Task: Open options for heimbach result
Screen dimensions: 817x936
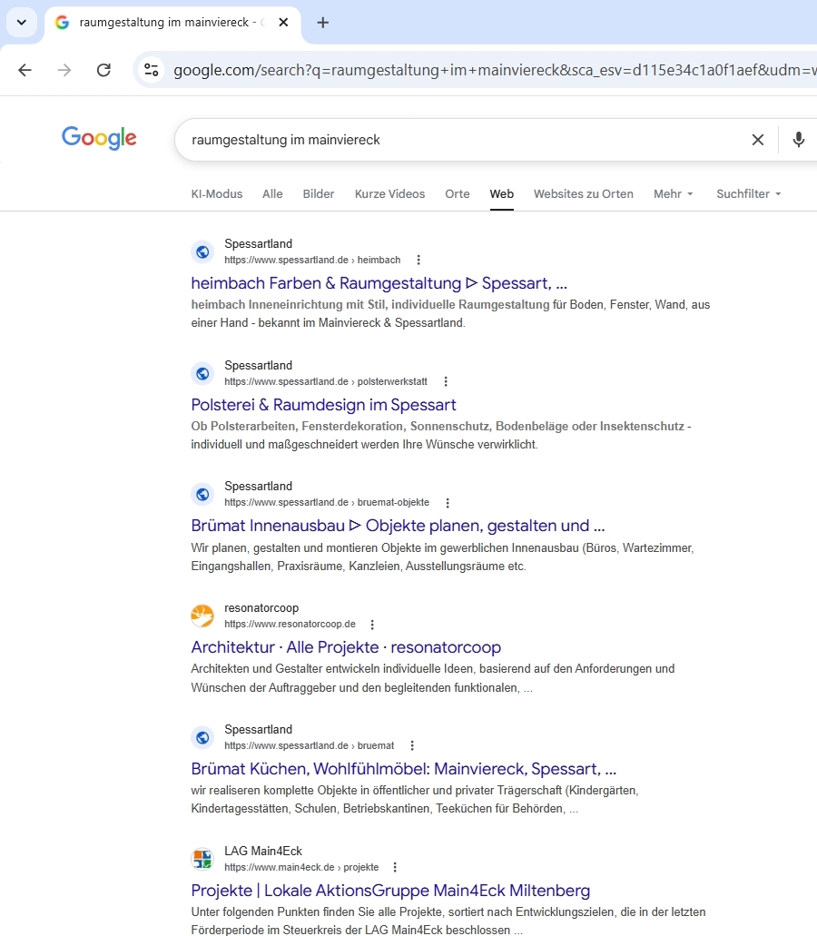Action: (418, 260)
